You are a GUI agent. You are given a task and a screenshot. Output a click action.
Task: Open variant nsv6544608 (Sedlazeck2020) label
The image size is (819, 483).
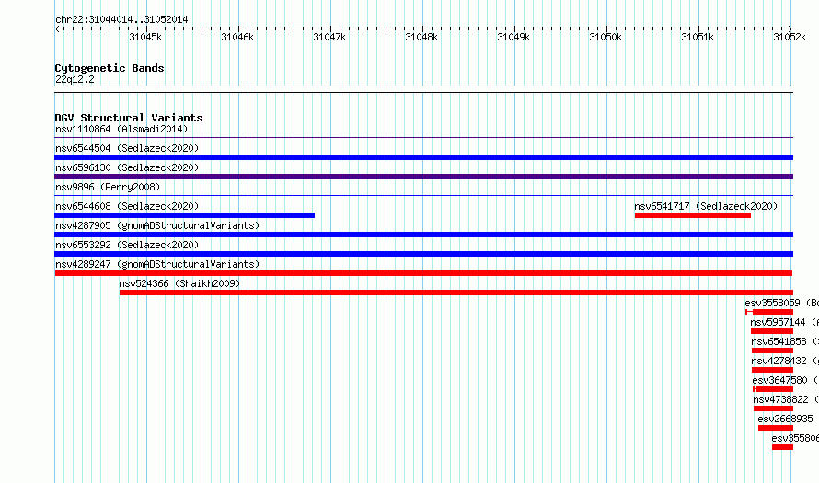click(x=127, y=206)
